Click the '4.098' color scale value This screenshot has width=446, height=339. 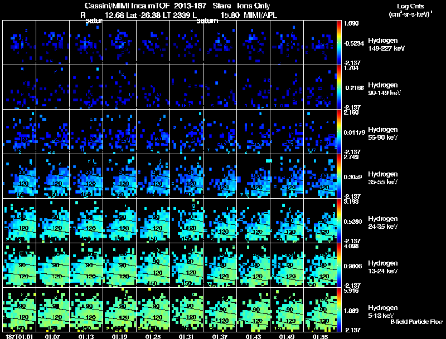[x=351, y=246]
